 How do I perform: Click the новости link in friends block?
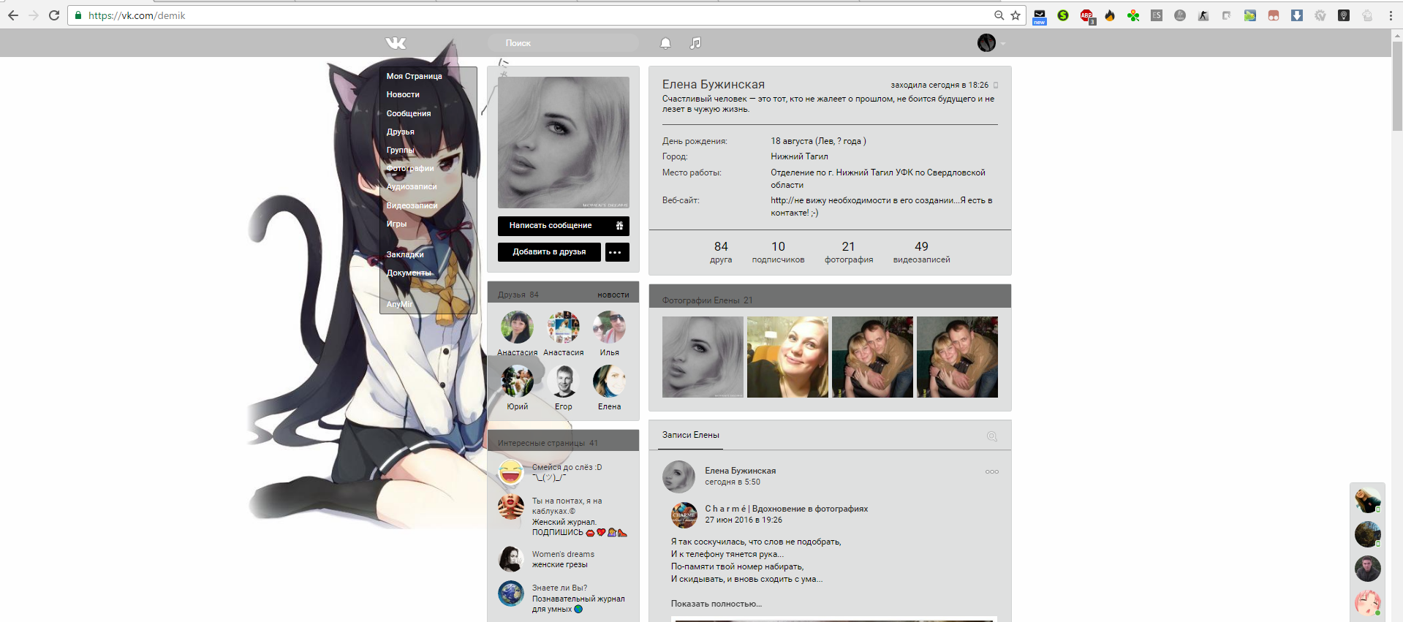(x=613, y=295)
